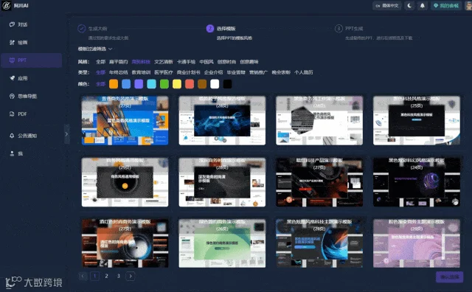Click the PDF file icon in sidebar
Image resolution: width=472 pixels, height=292 pixels.
pyautogui.click(x=12, y=114)
